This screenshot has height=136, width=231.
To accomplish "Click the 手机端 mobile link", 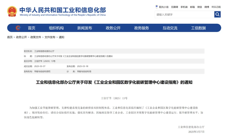I will 184,7.
